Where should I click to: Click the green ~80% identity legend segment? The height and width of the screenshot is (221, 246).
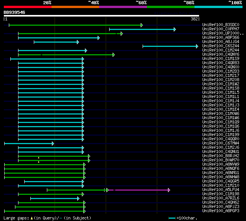point(171,7)
